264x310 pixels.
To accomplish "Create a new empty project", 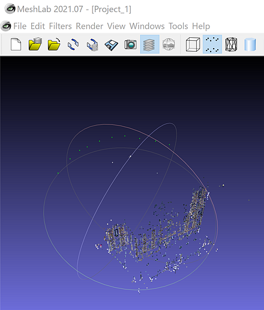I will pos(16,44).
